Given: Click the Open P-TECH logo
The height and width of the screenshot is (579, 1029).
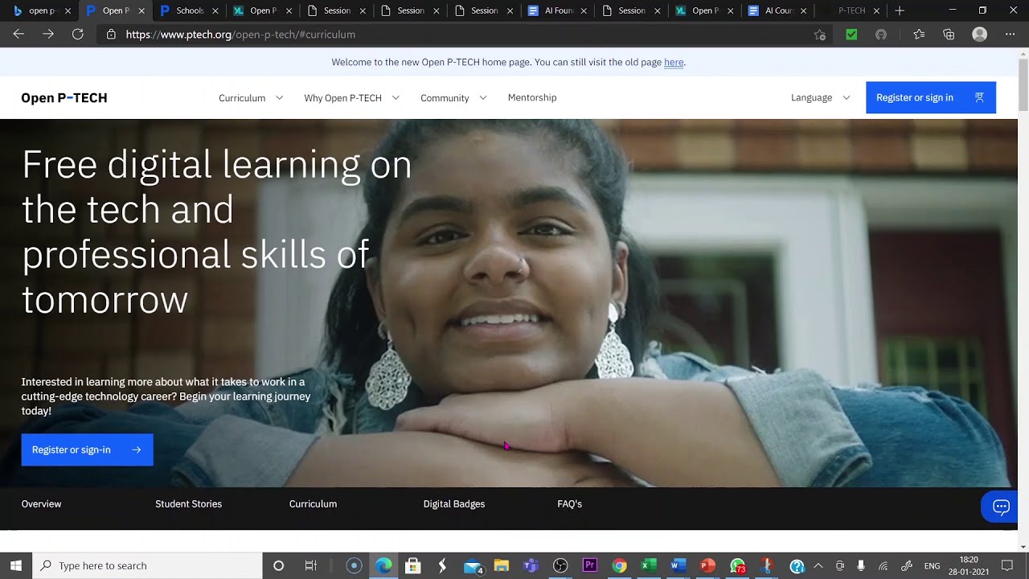Looking at the screenshot, I should pyautogui.click(x=64, y=97).
